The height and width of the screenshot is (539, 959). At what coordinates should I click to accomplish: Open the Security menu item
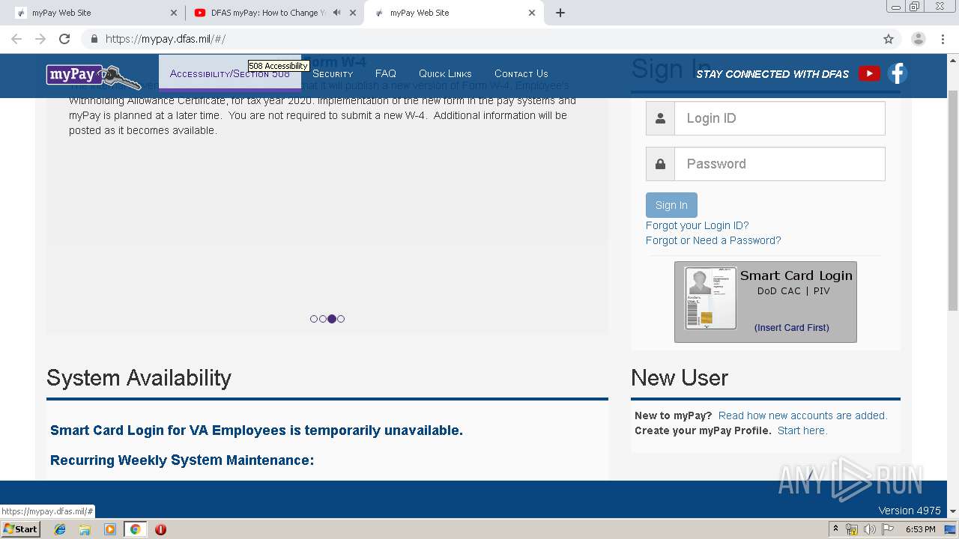tap(333, 73)
